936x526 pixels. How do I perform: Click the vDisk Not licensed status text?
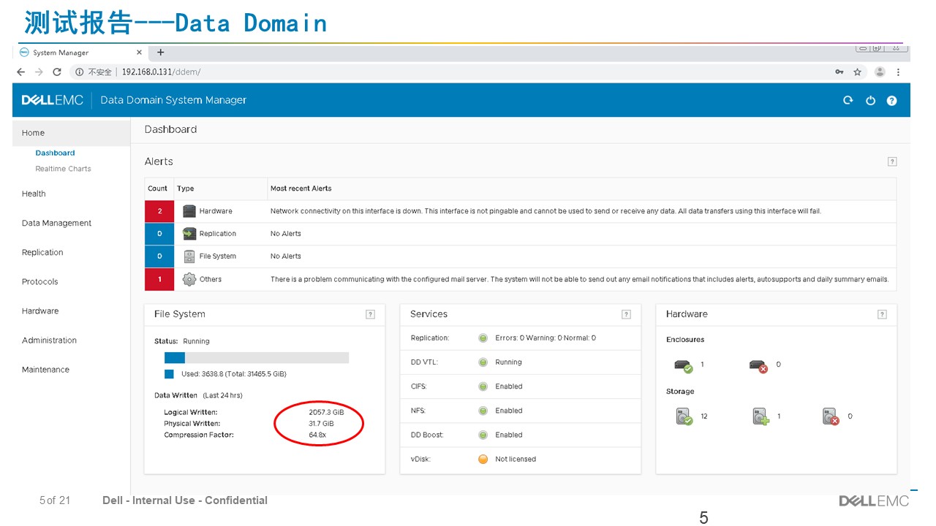[x=516, y=460]
